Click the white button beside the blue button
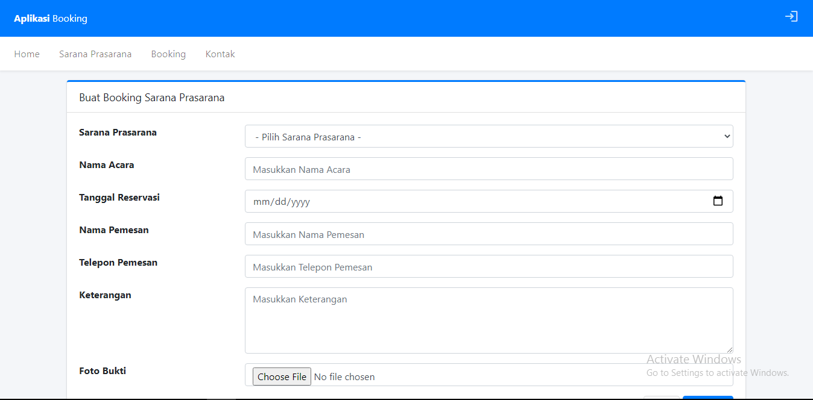The width and height of the screenshot is (813, 400). [x=661, y=398]
